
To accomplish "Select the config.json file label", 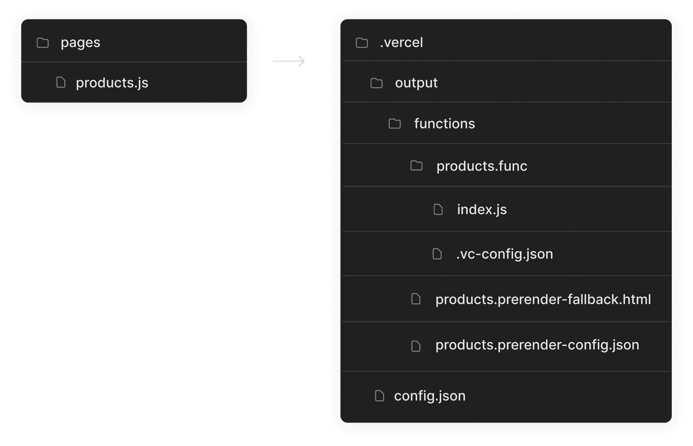I will point(430,396).
